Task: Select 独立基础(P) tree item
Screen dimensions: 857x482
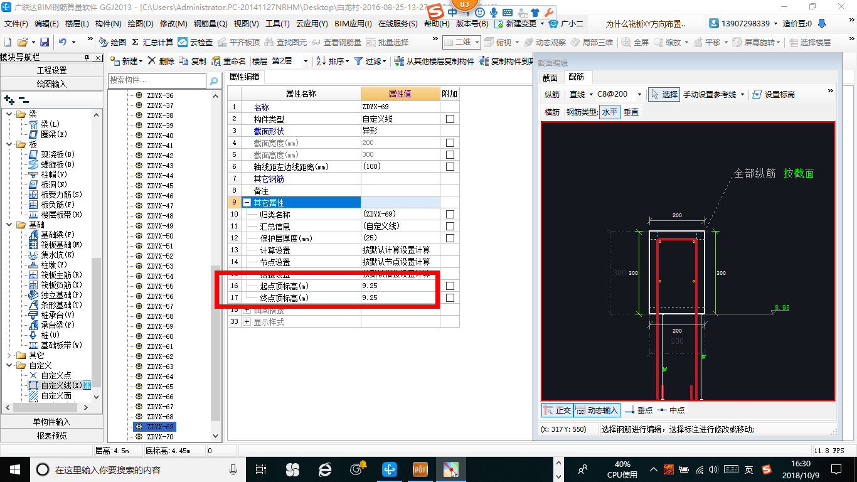Action: tap(55, 295)
